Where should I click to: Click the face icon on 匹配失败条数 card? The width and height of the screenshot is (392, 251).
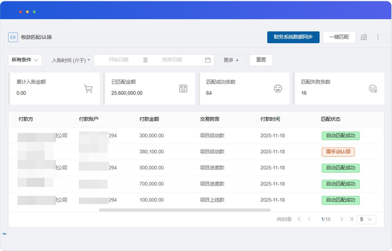[x=372, y=88]
